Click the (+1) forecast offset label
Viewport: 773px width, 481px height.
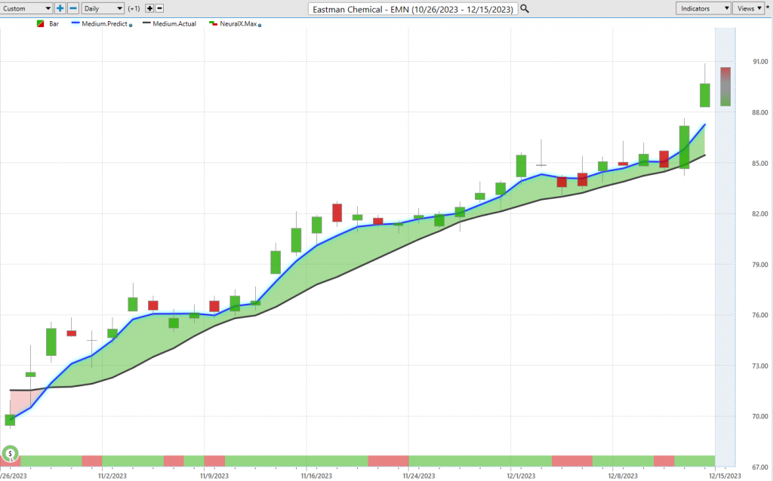[134, 8]
